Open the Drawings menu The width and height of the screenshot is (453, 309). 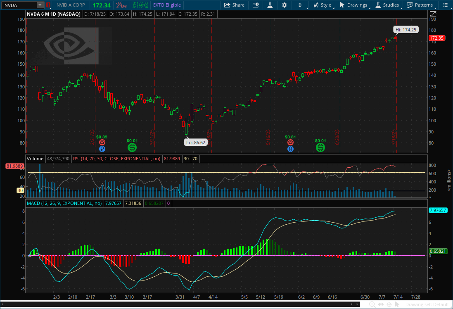pos(354,5)
